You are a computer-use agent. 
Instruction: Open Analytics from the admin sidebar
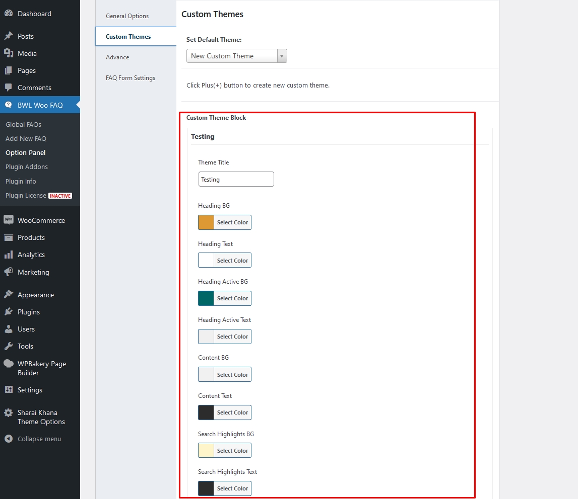pyautogui.click(x=9, y=255)
